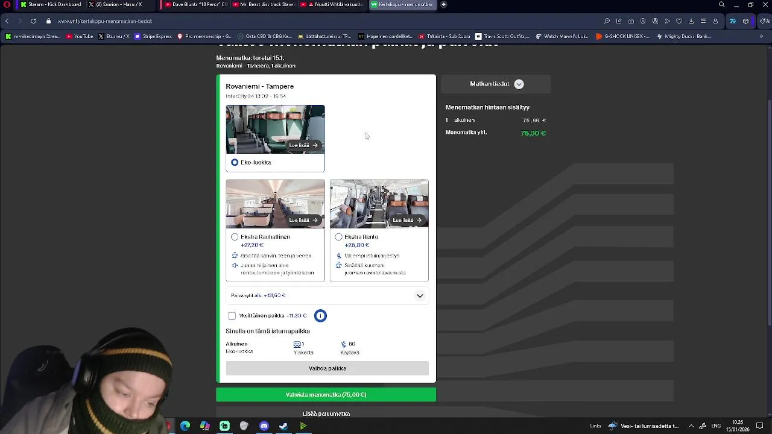
Task: Tick the Yksittäinen paikka checkbox
Action: [x=232, y=315]
